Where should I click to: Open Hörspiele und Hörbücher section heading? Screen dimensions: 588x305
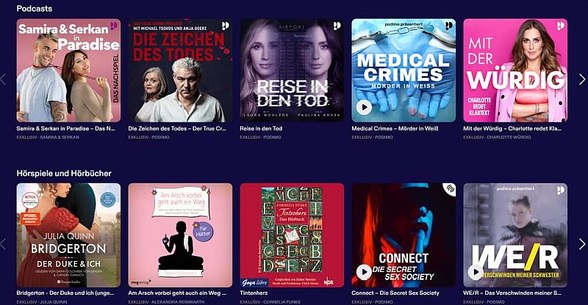(x=64, y=173)
